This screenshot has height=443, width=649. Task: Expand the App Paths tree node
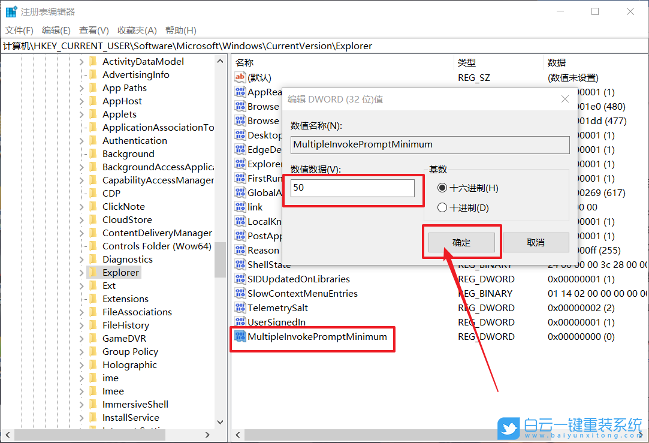(81, 88)
